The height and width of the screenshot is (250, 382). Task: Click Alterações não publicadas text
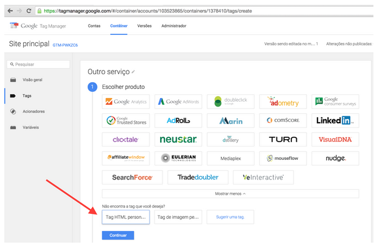point(349,44)
